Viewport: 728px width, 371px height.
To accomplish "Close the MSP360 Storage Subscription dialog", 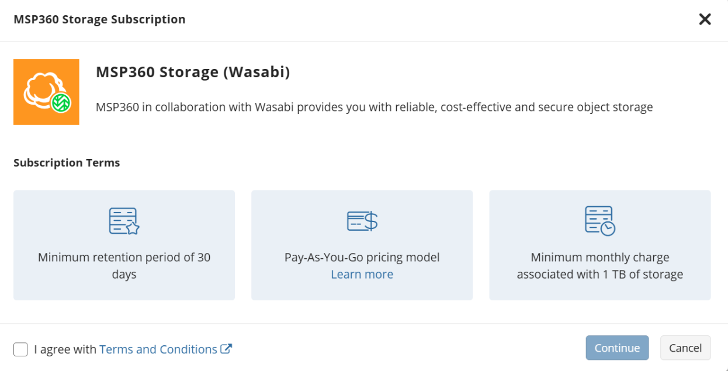I will coord(705,19).
